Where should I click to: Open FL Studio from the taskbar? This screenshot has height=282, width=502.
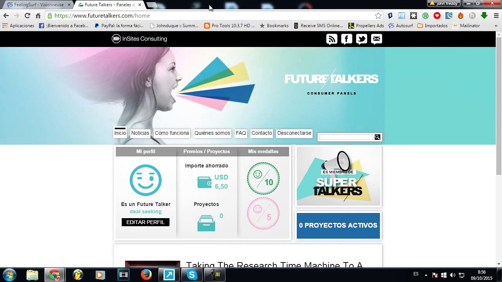(78, 275)
